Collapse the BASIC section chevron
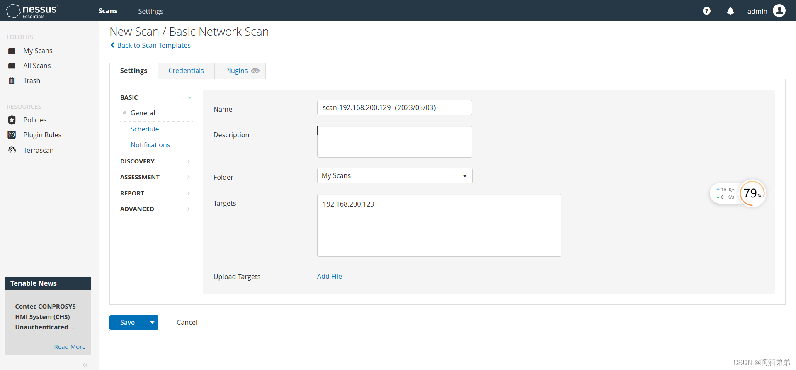This screenshot has width=796, height=370. [x=189, y=97]
